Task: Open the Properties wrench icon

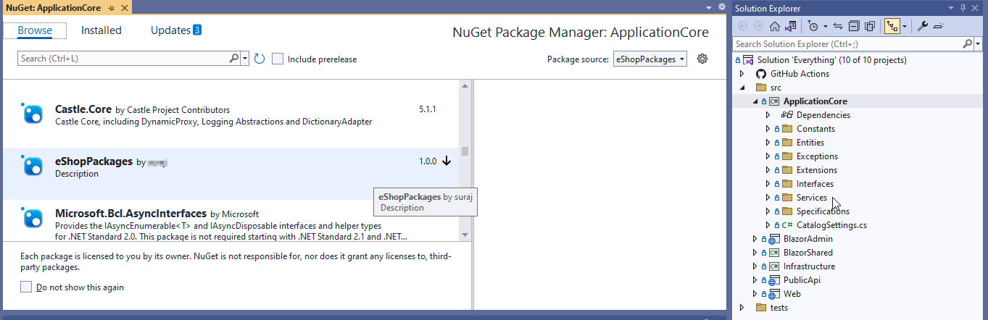Action: [923, 26]
